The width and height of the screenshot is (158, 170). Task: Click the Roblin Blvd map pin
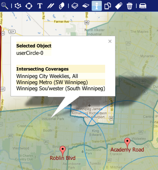click(63, 151)
